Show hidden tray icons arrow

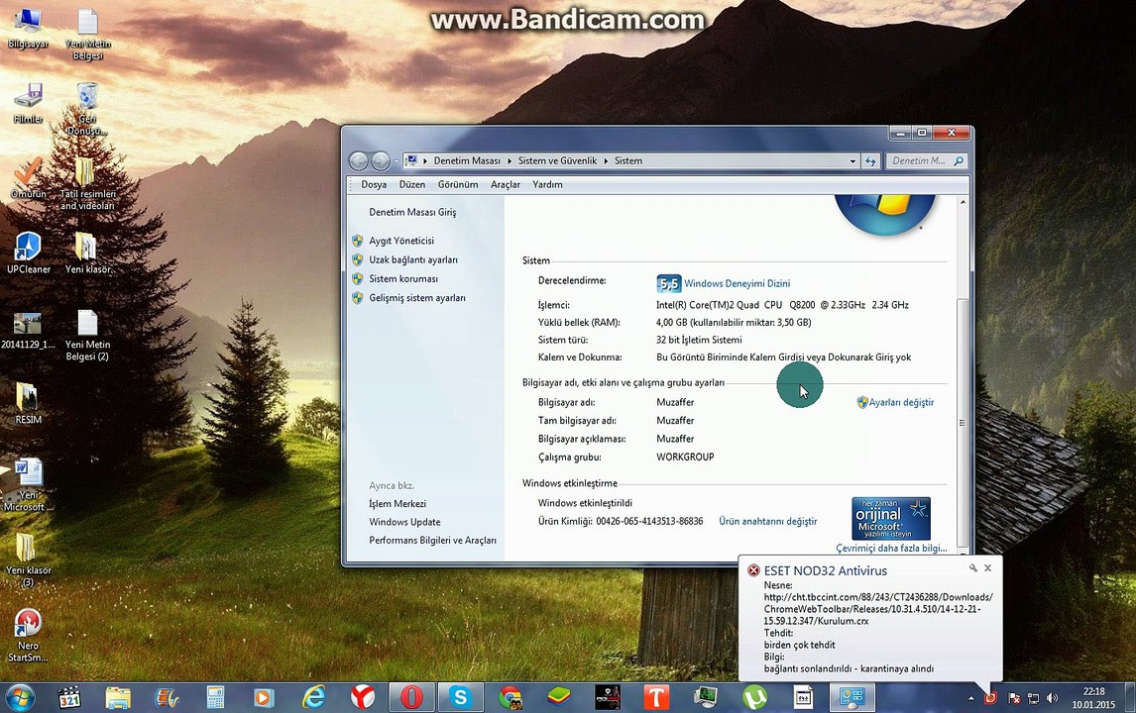click(x=970, y=698)
